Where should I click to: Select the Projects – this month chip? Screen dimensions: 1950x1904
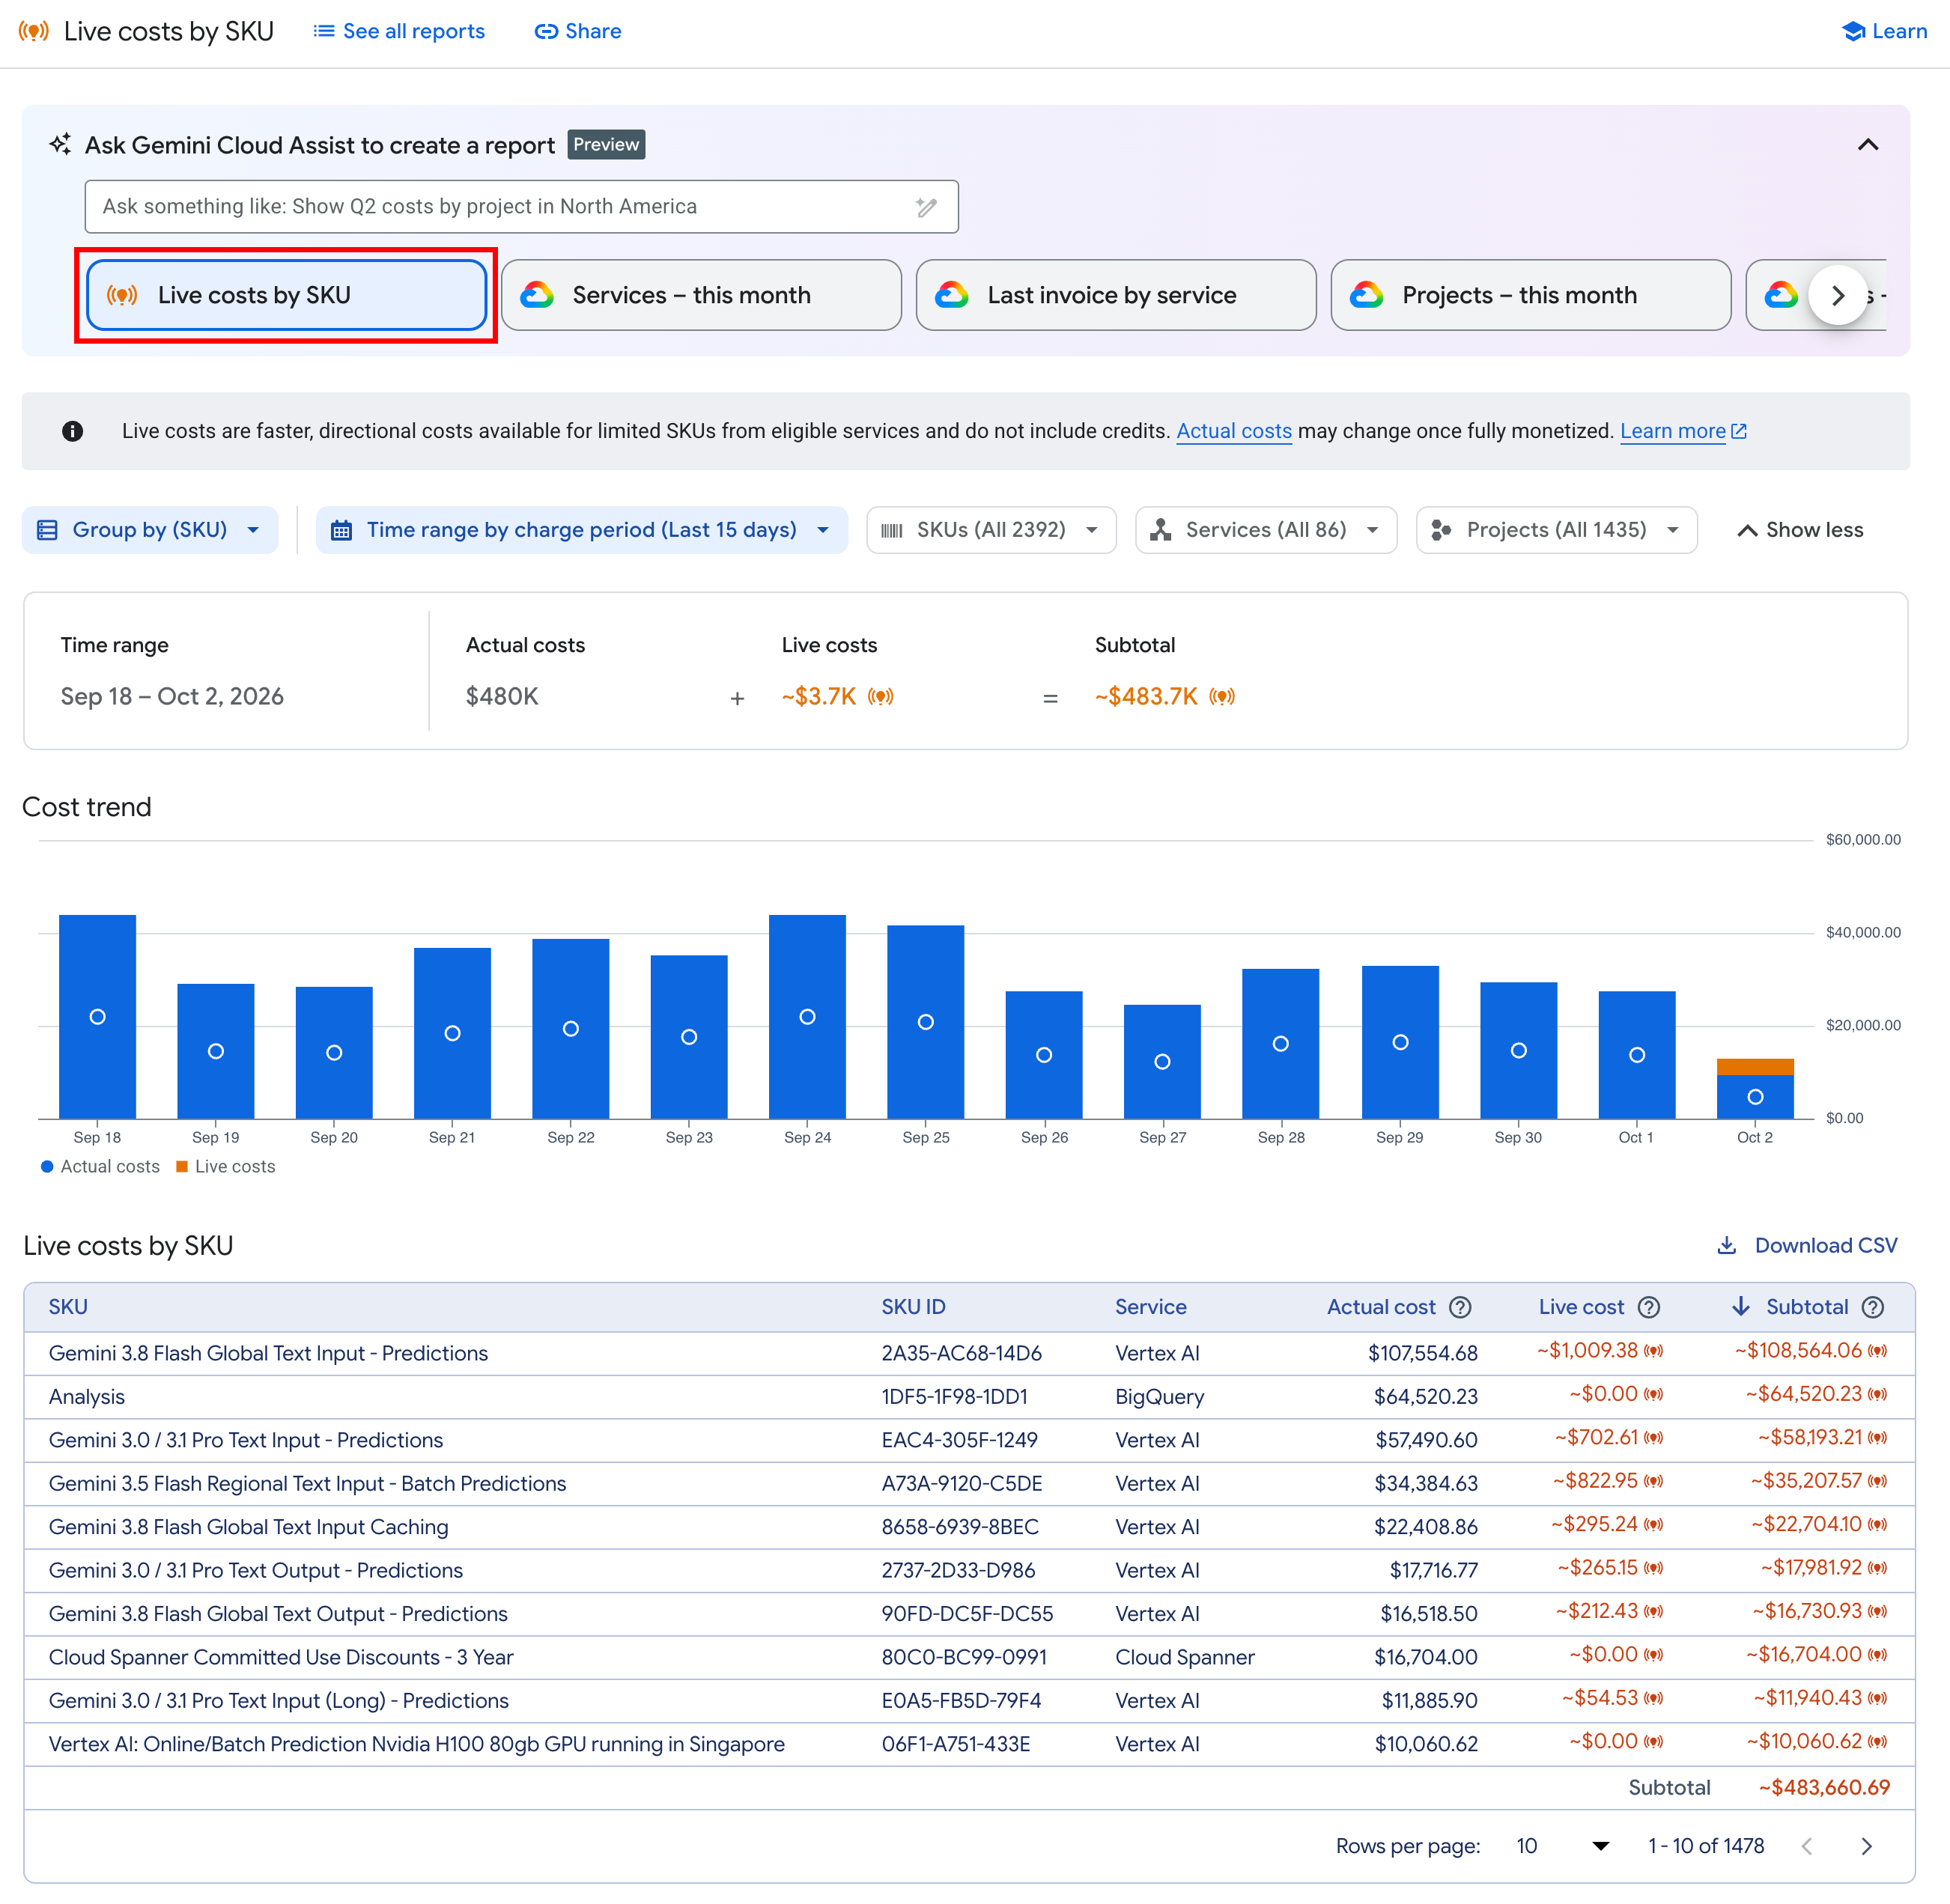click(1530, 295)
